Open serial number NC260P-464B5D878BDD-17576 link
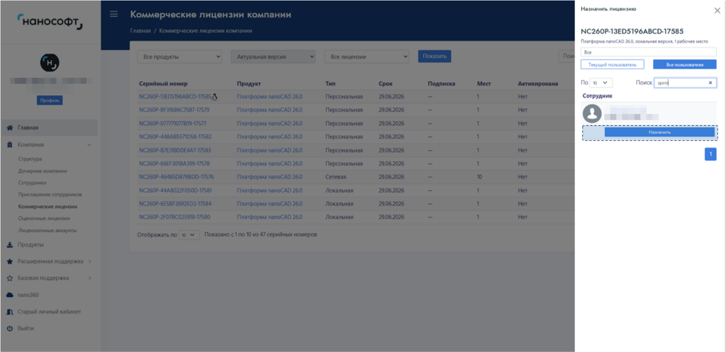 click(x=176, y=177)
